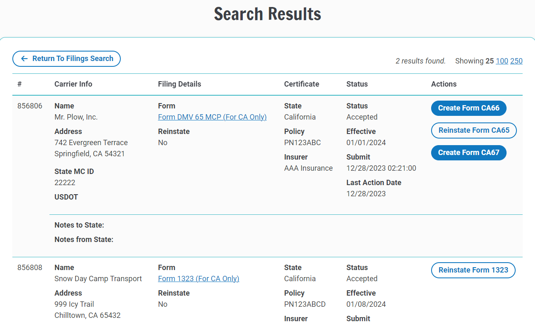535x322 pixels.
Task: Show 250 results per page
Action: click(x=516, y=61)
